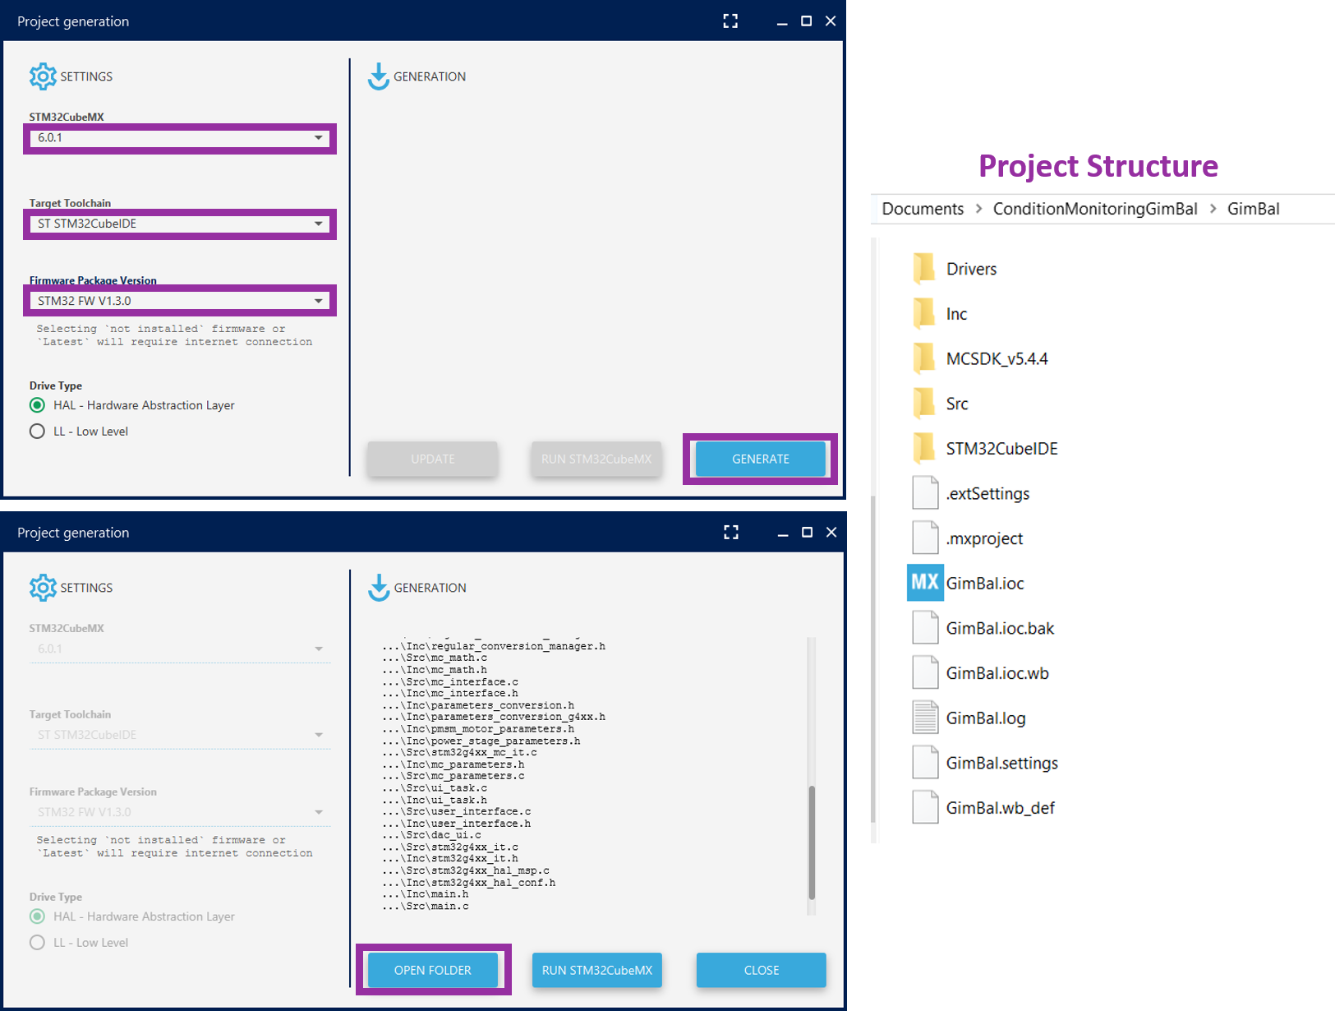Open the Target Toolchain dropdown in top window
The width and height of the screenshot is (1335, 1011).
180,224
